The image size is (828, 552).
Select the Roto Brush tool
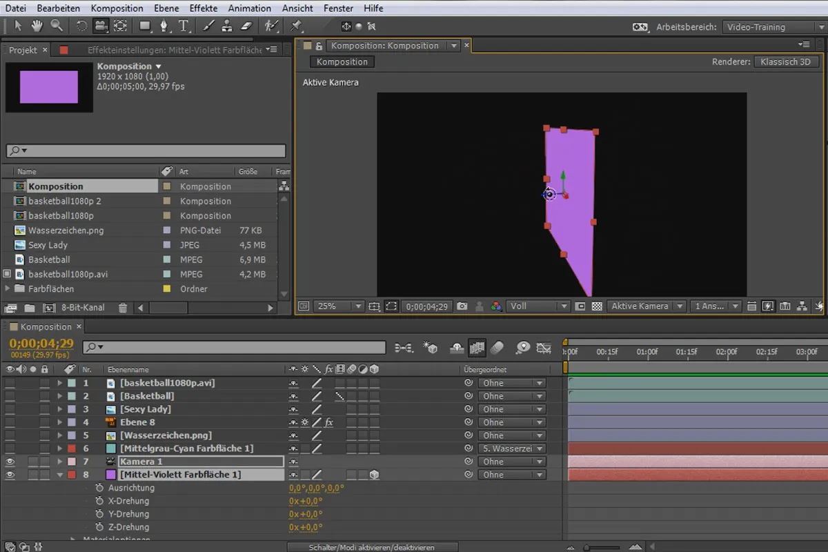click(272, 26)
